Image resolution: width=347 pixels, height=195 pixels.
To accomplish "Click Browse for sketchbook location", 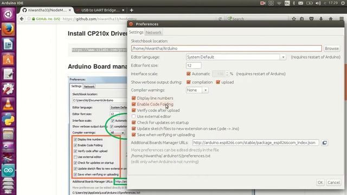I will [x=331, y=48].
